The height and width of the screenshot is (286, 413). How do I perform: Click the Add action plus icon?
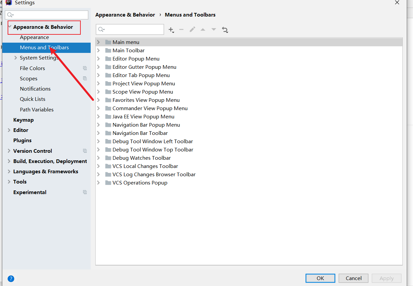[x=171, y=30]
